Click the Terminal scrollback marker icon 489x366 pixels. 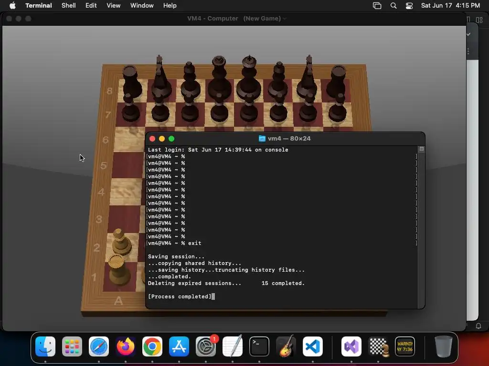(x=421, y=149)
